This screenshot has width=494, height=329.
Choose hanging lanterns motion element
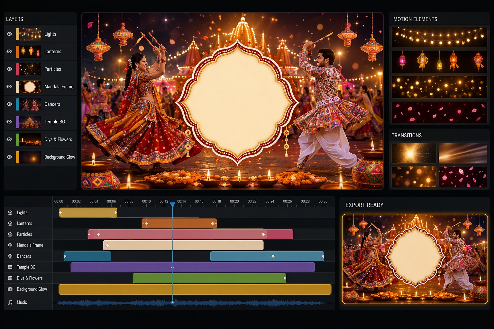tap(439, 62)
